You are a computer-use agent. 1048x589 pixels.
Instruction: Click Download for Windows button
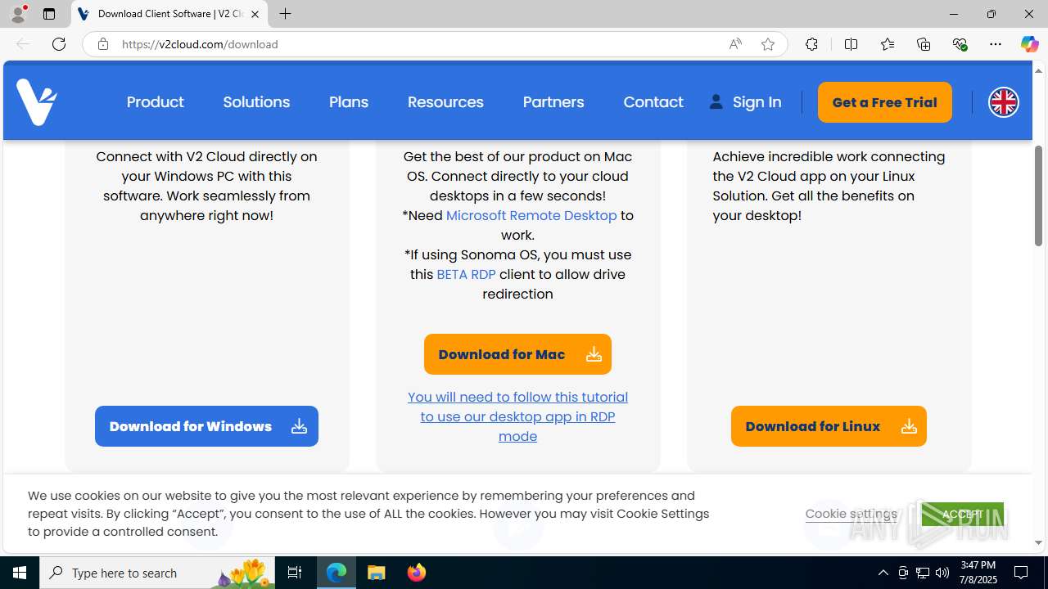pyautogui.click(x=206, y=426)
